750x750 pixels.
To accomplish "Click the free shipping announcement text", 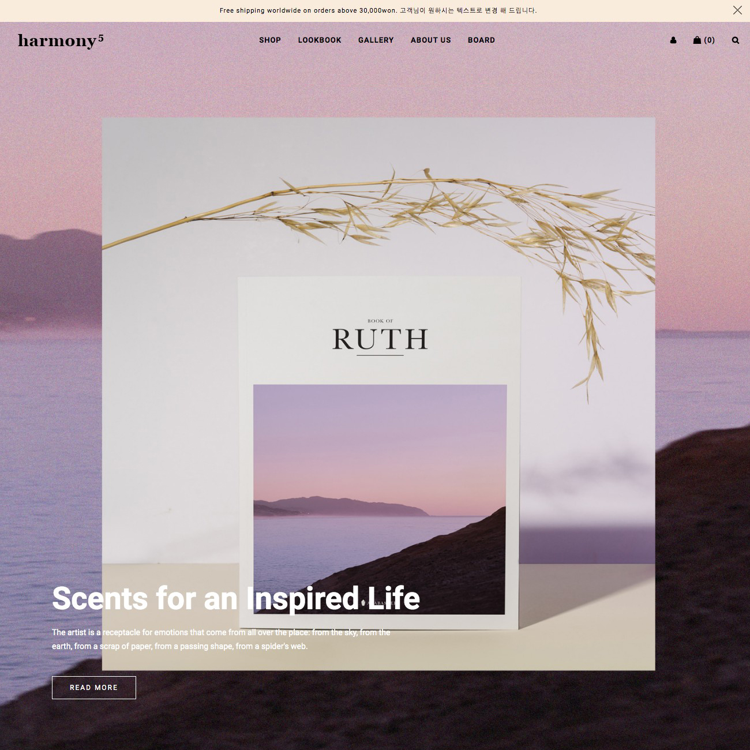I will pos(378,10).
